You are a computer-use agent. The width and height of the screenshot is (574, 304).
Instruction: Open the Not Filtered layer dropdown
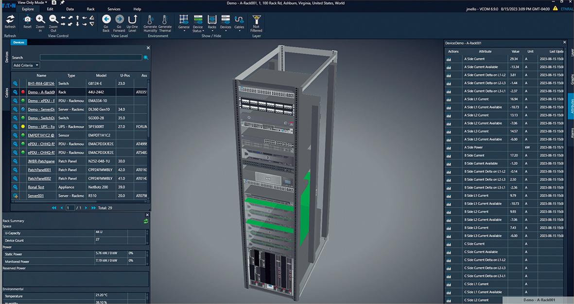pyautogui.click(x=256, y=23)
